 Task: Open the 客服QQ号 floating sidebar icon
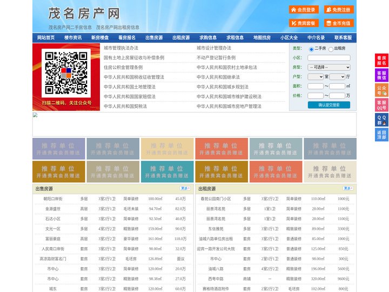click(381, 105)
